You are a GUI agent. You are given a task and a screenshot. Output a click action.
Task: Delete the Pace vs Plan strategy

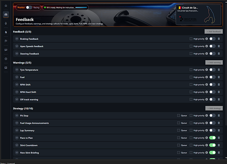219,138
